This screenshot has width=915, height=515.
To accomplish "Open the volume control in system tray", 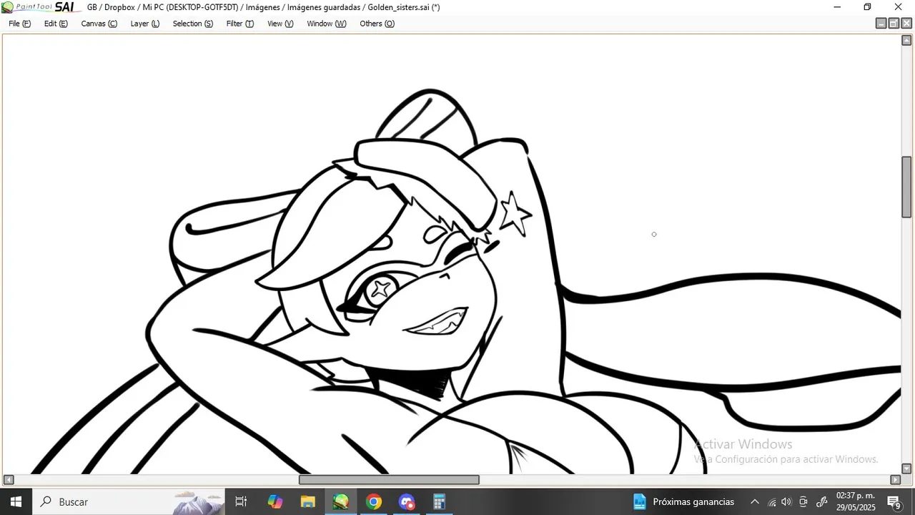I will coord(787,501).
